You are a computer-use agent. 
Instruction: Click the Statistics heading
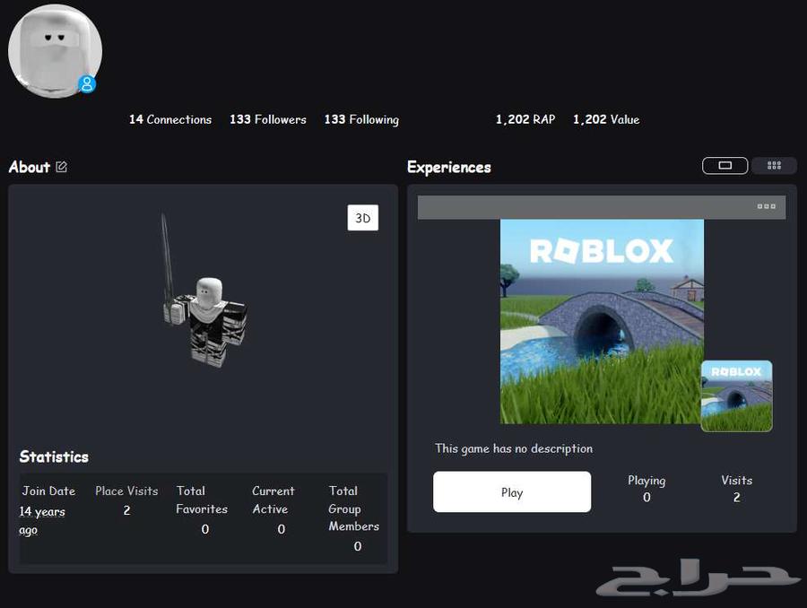tap(54, 456)
